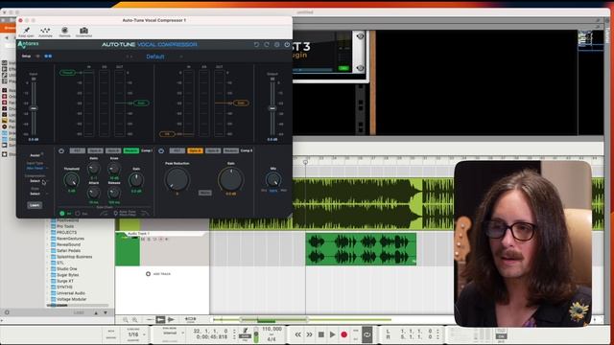Select FET model for Comp II
614x345 pixels.
click(177, 150)
